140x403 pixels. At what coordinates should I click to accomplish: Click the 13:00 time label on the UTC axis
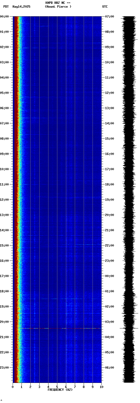coord(110,108)
